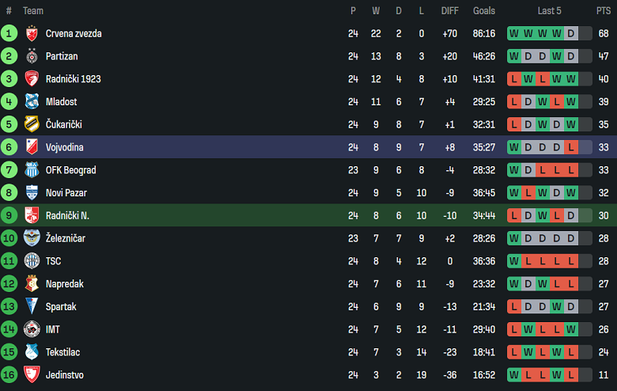The height and width of the screenshot is (391, 617).
Task: Click the Radnički 1923 club logo
Action: pos(32,79)
